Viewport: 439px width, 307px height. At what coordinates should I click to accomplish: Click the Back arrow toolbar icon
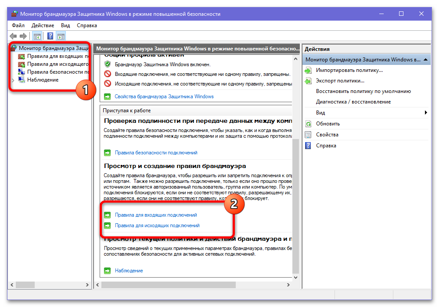(x=13, y=36)
